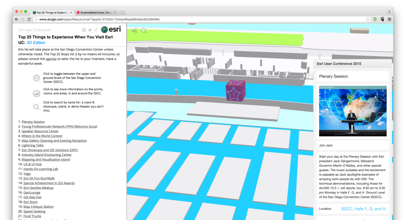Follow the agenda link
The image size is (406, 220).
[51, 59]
